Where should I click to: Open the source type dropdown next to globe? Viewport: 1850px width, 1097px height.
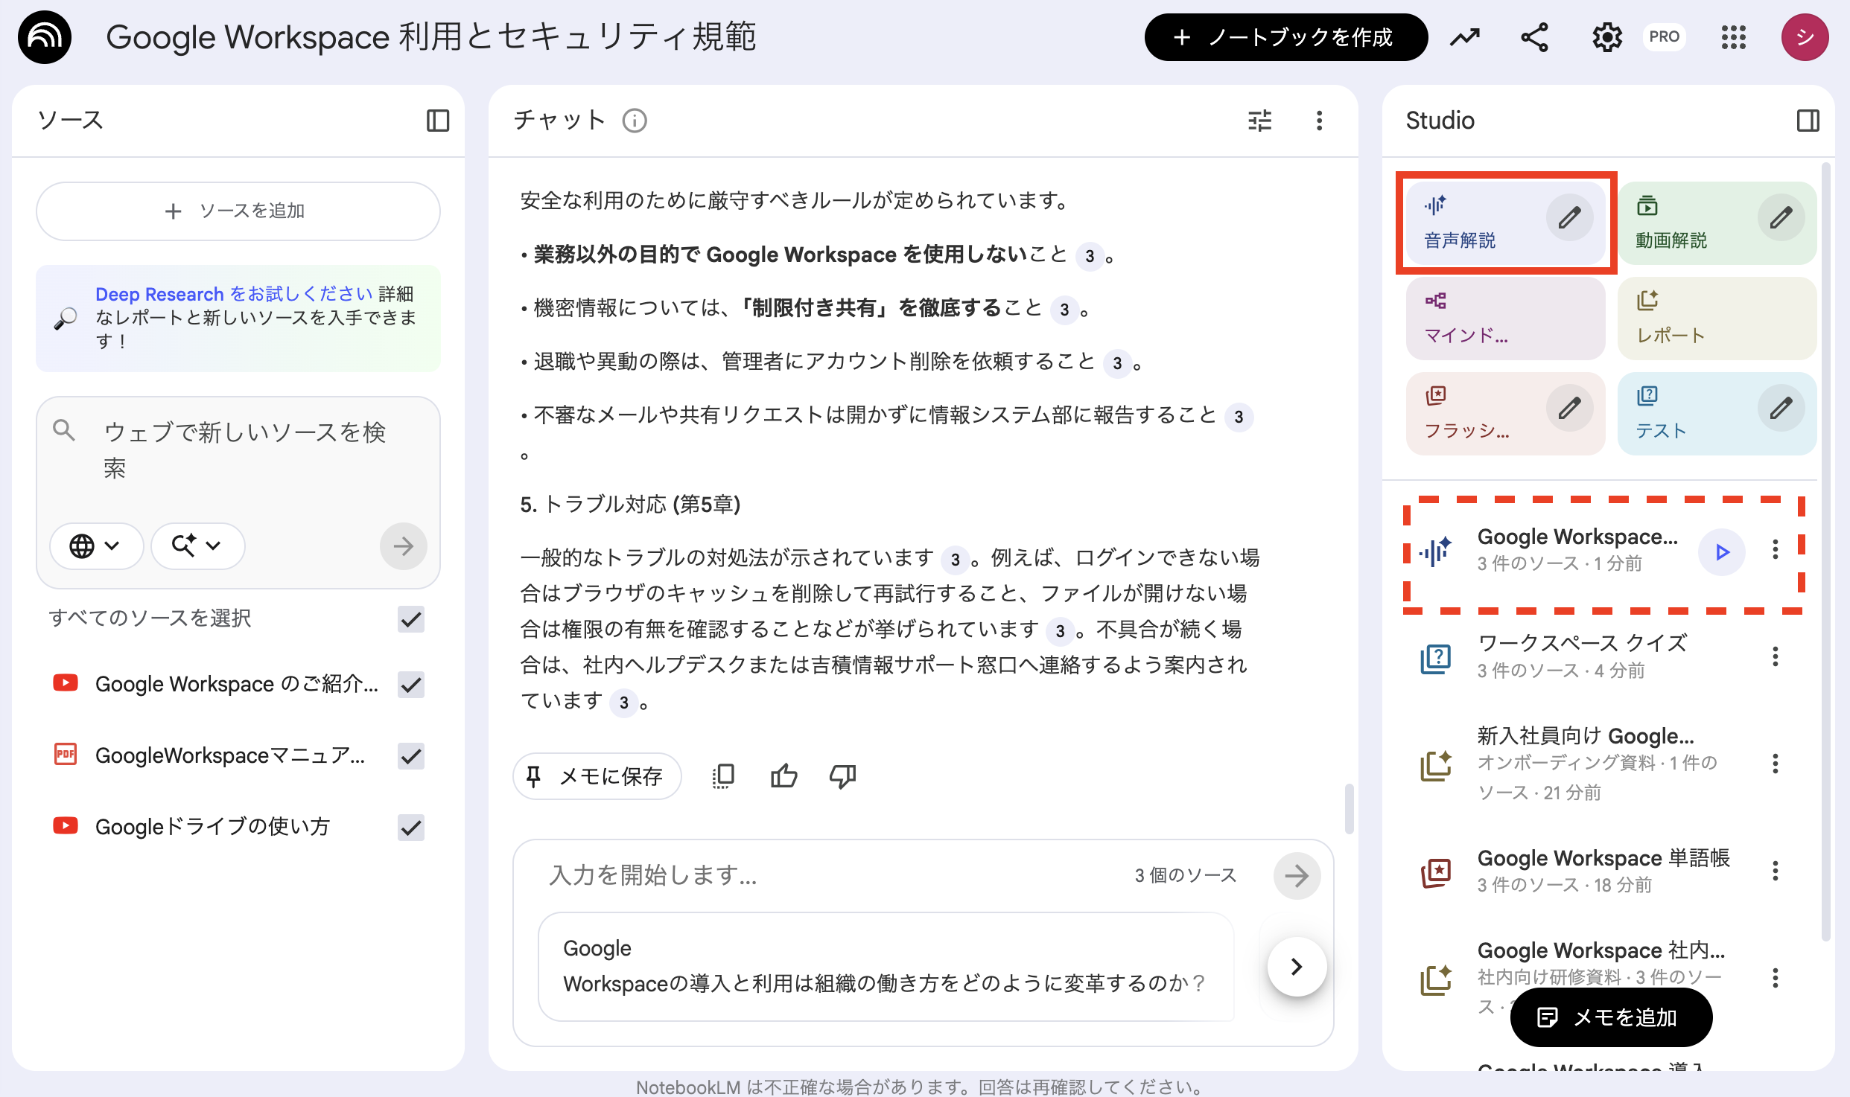[x=196, y=546]
